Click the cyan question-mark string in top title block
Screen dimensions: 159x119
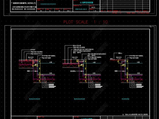click(48, 4)
